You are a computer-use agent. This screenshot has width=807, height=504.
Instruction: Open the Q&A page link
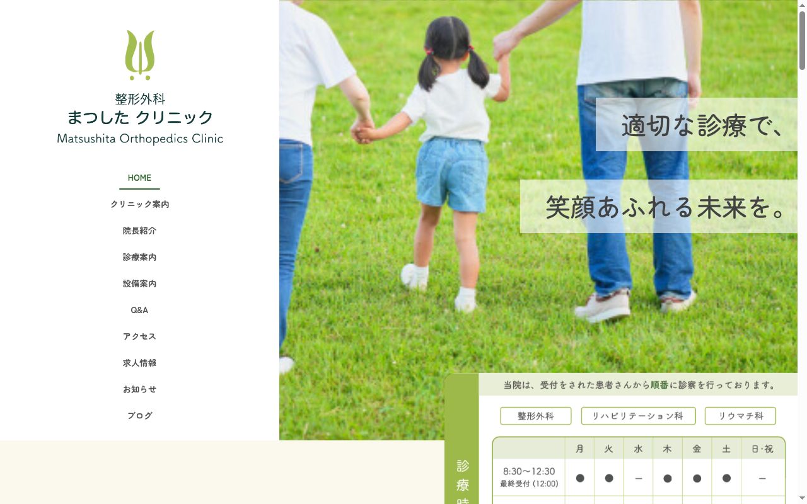(139, 310)
